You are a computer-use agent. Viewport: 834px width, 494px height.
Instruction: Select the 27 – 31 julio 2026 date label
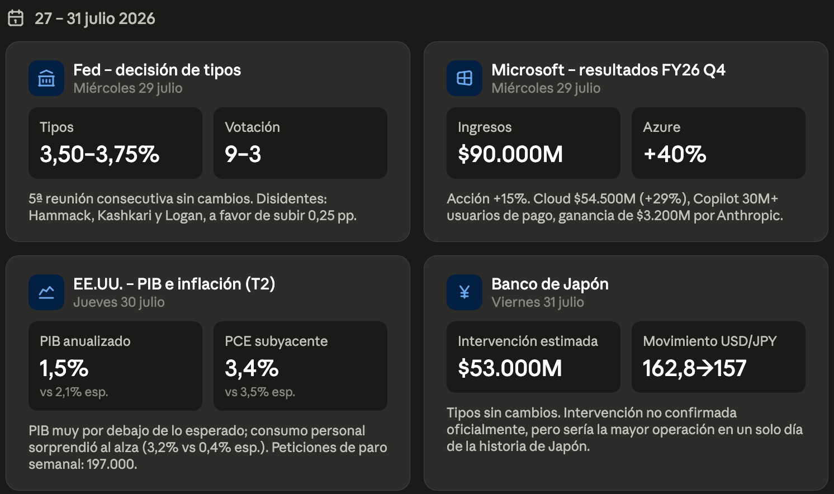point(95,18)
